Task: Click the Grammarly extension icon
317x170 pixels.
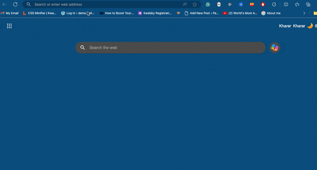Action: click(x=208, y=4)
